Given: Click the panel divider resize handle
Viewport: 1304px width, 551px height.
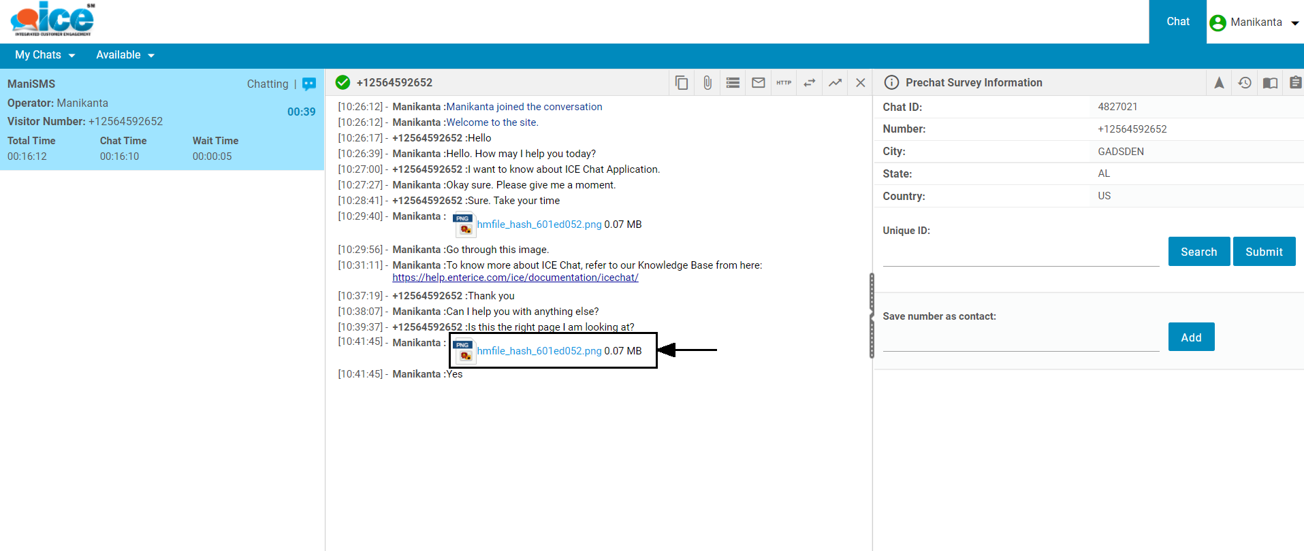Looking at the screenshot, I should 872,316.
